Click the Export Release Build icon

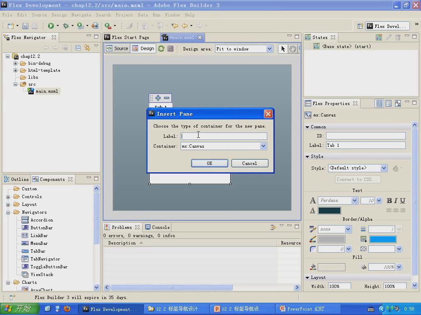(x=95, y=26)
